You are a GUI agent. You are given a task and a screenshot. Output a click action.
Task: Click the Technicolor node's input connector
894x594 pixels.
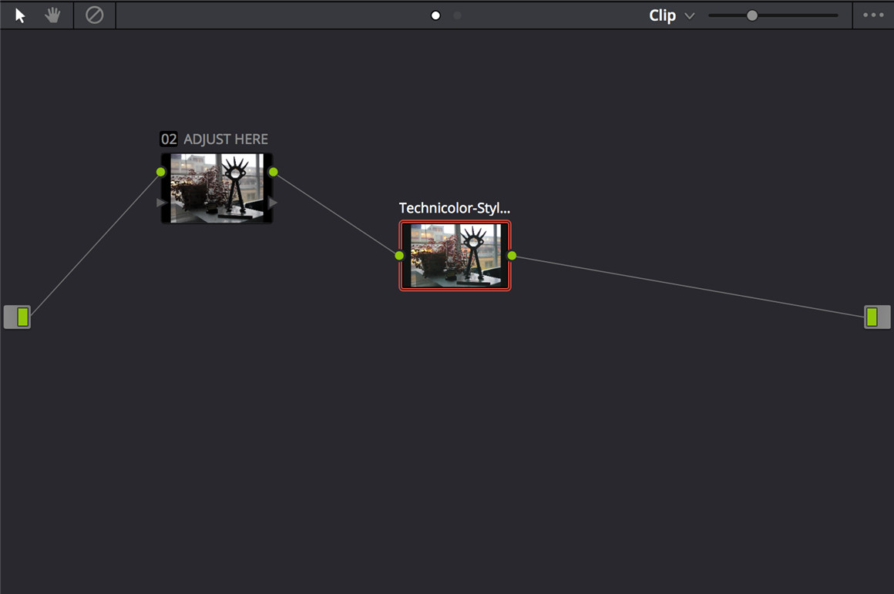point(399,255)
